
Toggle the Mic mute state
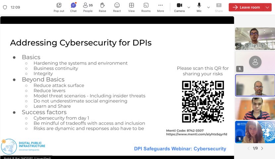click(199, 7)
